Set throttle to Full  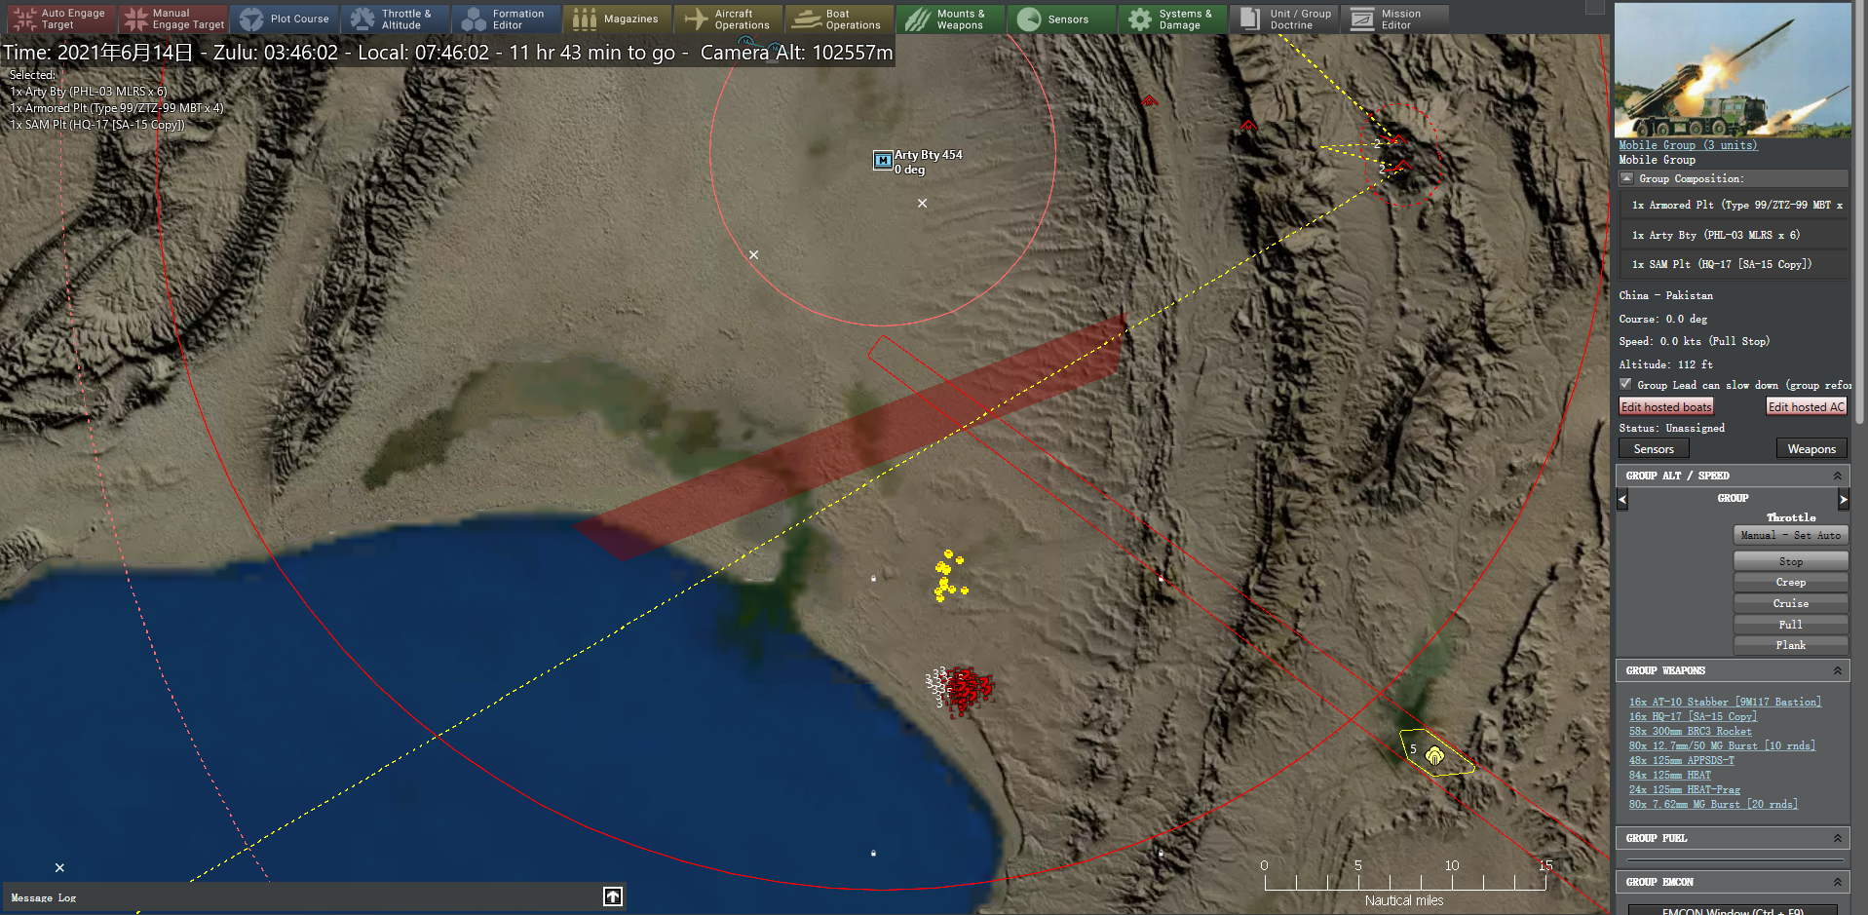point(1791,625)
